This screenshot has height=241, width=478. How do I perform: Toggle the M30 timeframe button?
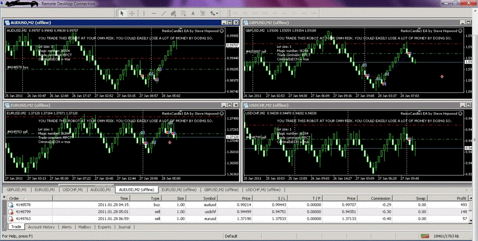click(265, 13)
